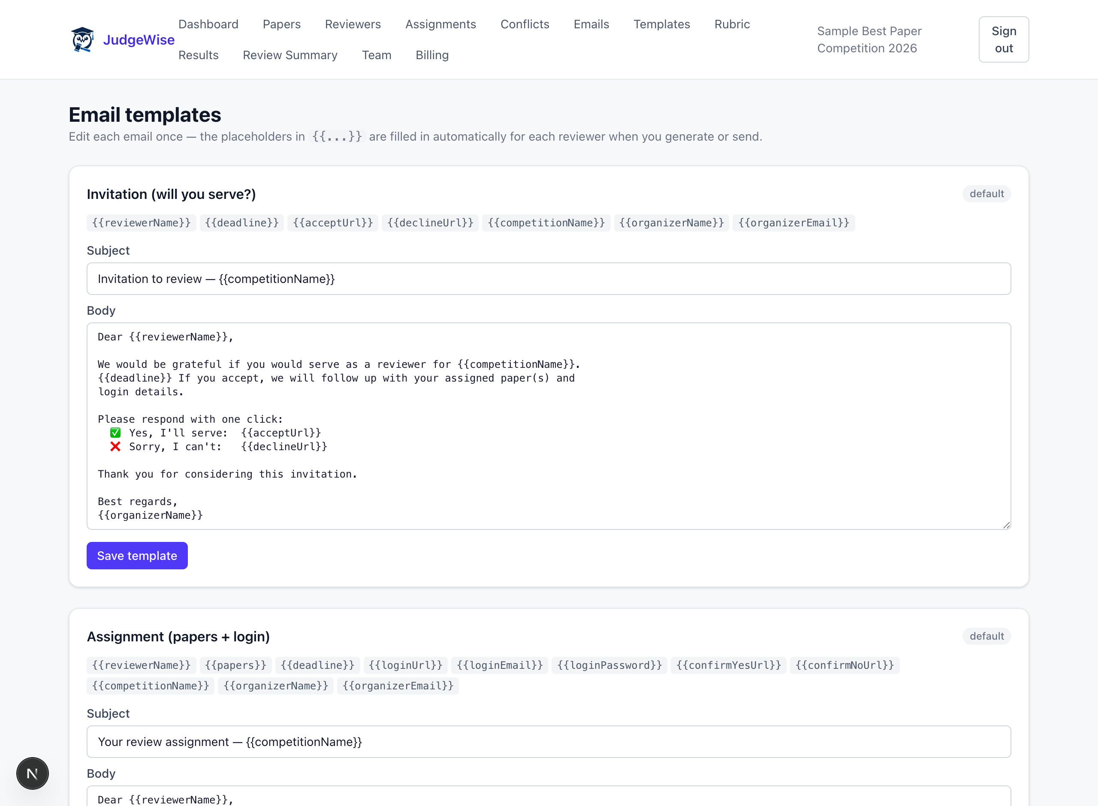The width and height of the screenshot is (1098, 806).
Task: Click the green checkmark emoji in body
Action: (115, 433)
